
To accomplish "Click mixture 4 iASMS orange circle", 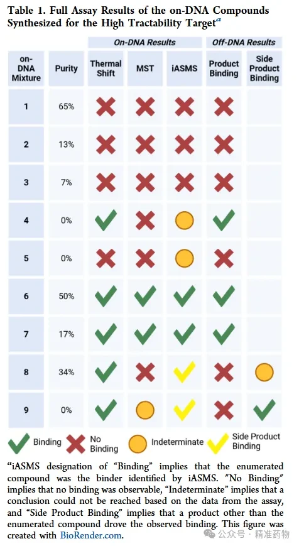I will click(x=184, y=221).
